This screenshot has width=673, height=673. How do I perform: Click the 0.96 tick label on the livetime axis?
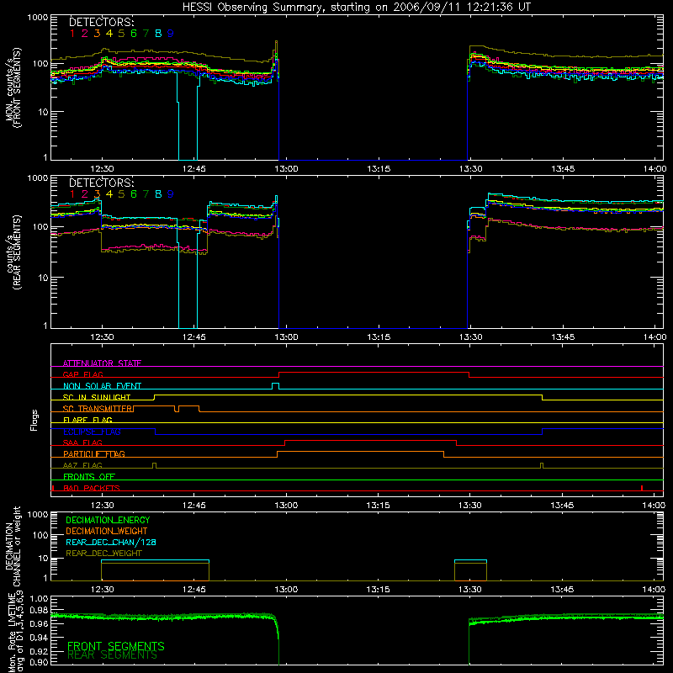(39, 624)
